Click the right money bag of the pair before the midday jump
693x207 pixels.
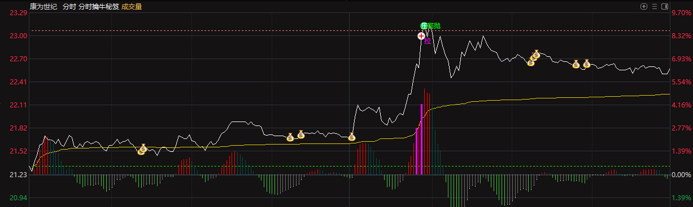[301, 134]
